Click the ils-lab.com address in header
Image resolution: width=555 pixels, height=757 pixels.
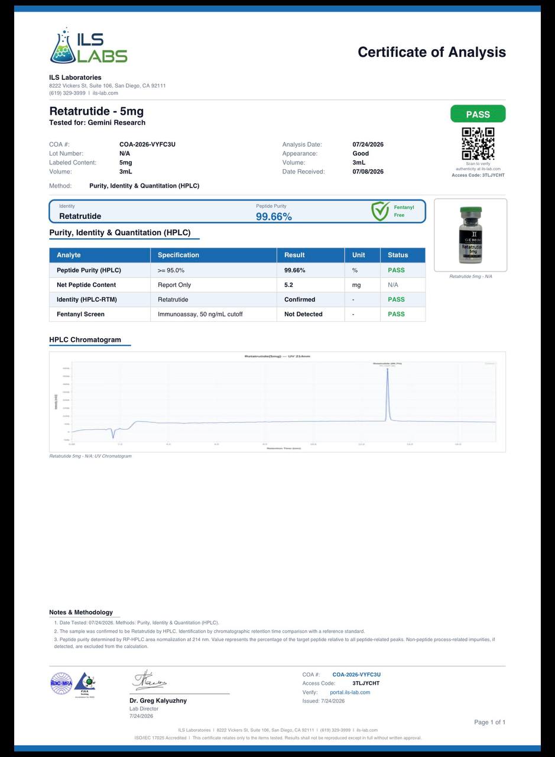point(105,93)
